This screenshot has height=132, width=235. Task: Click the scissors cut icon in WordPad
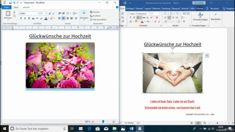tap(14, 12)
